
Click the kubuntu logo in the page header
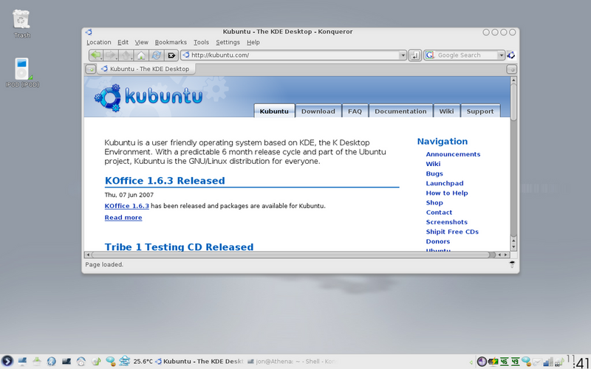pos(148,97)
